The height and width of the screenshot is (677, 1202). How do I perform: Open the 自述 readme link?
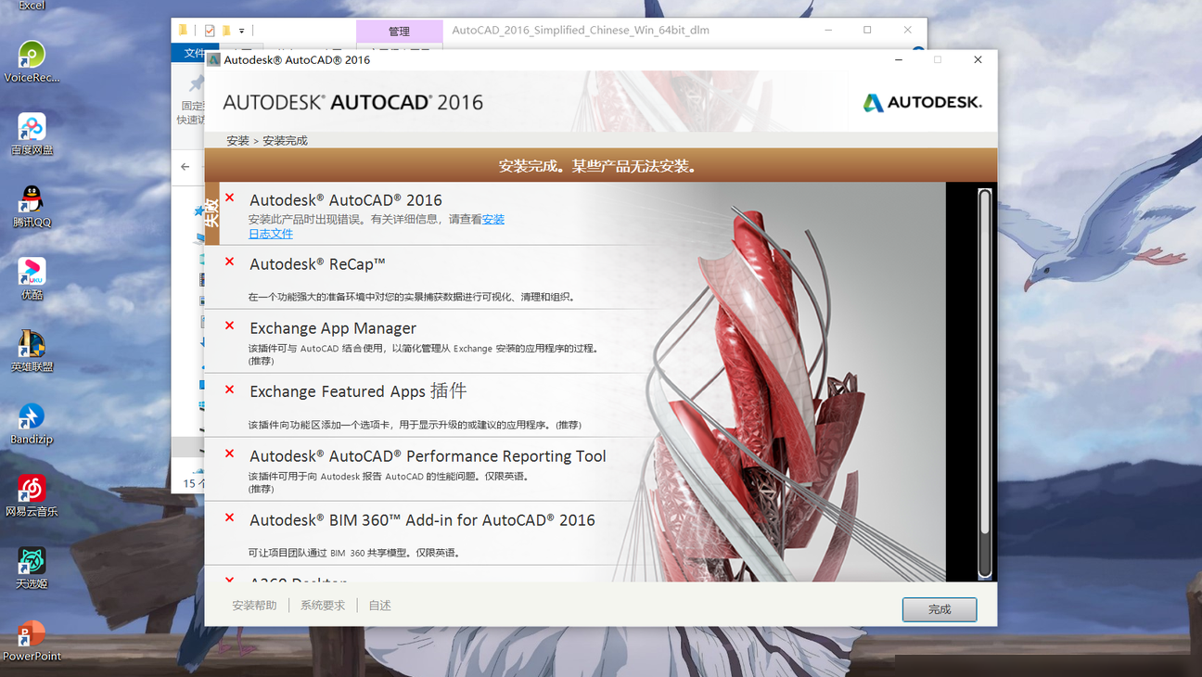coord(380,606)
